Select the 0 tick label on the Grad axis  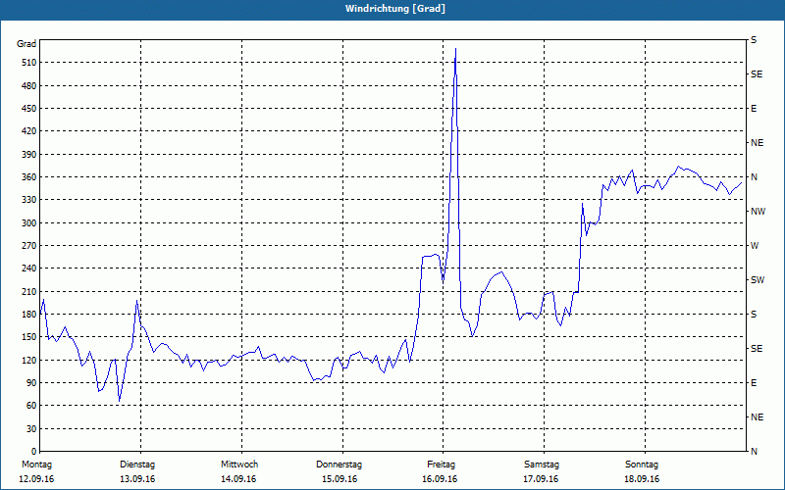pos(33,452)
